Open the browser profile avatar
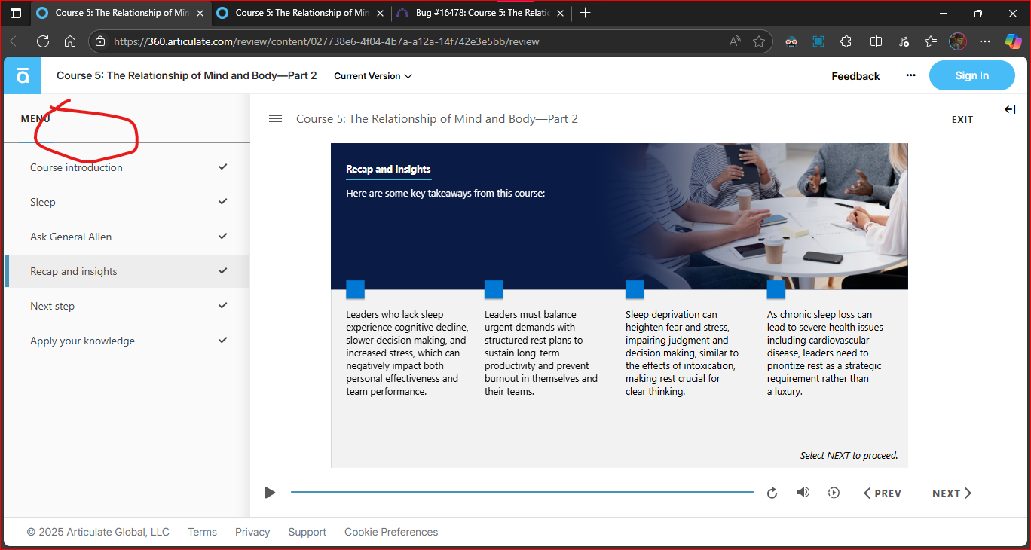The image size is (1031, 550). pos(958,41)
